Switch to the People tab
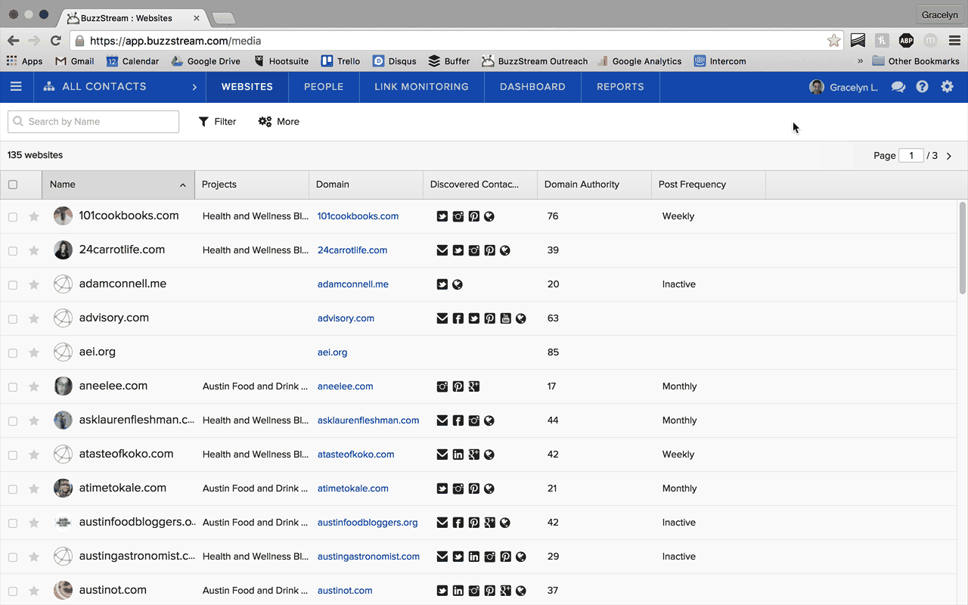968x605 pixels. click(324, 87)
